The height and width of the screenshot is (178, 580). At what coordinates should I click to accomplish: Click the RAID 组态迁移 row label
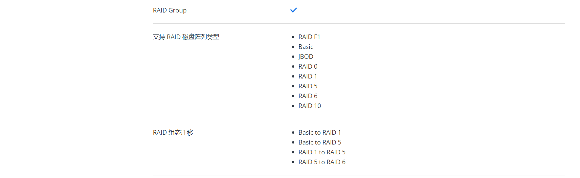click(x=173, y=132)
